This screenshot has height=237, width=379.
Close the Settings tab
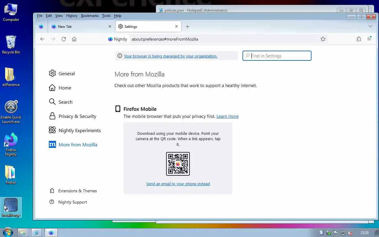(176, 26)
